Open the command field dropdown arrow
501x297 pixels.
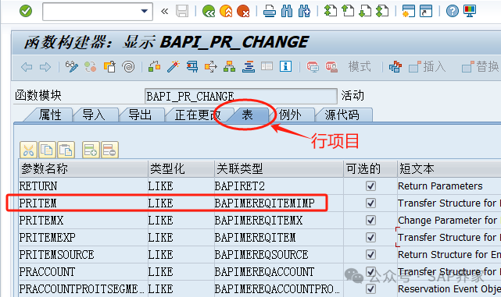click(x=145, y=11)
